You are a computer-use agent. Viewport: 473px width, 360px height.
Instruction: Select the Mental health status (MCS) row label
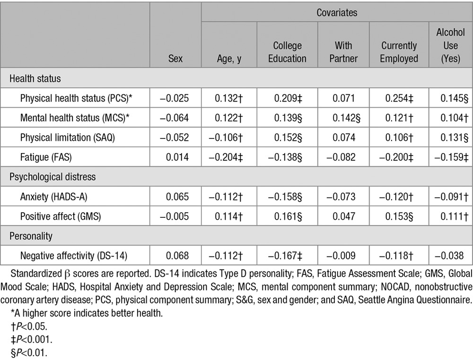(74, 118)
